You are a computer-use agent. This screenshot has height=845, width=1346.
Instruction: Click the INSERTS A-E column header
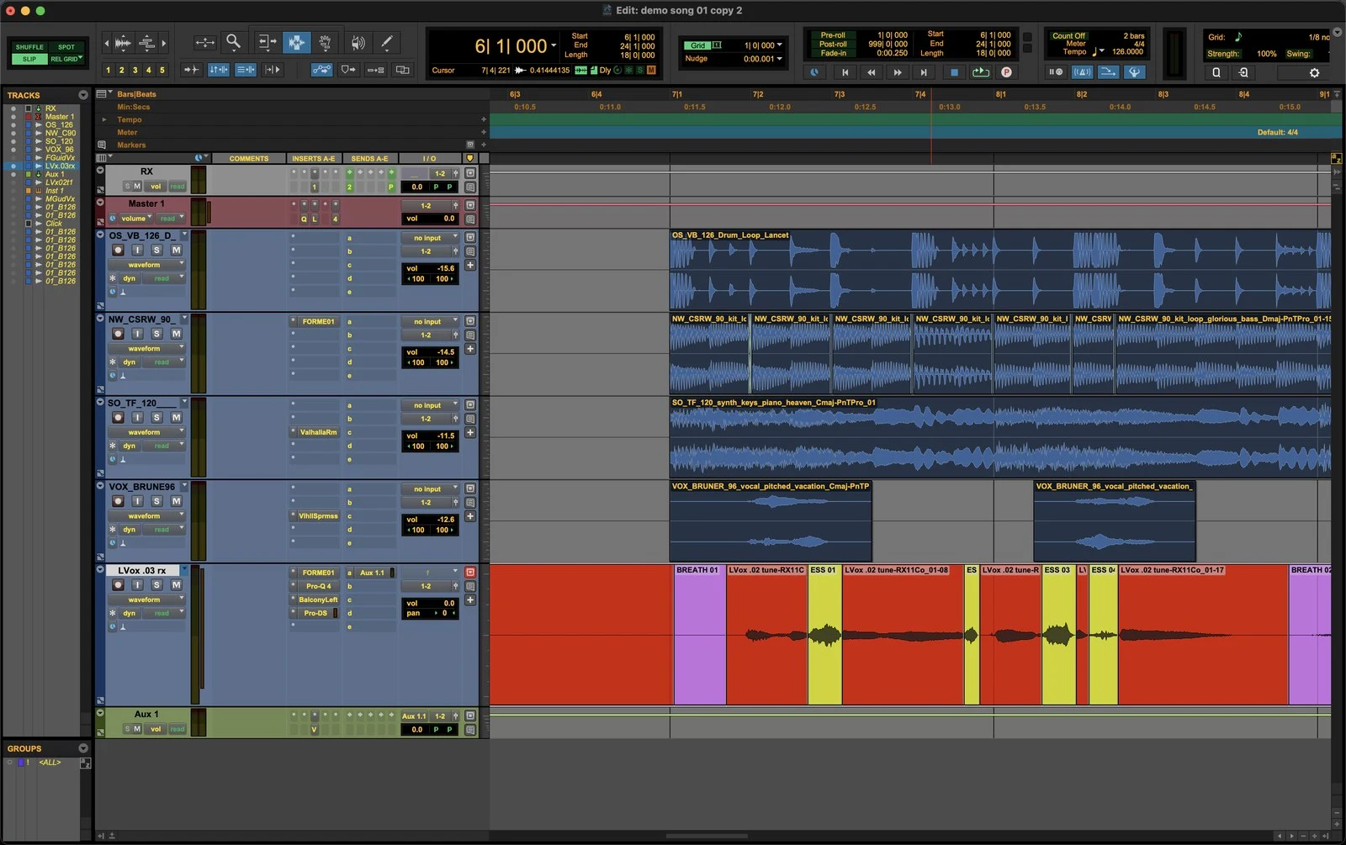click(x=314, y=158)
